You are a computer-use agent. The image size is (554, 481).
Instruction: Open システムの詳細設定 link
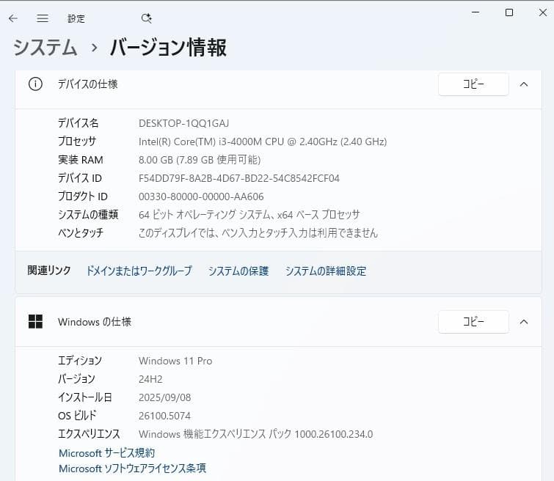pyautogui.click(x=326, y=271)
